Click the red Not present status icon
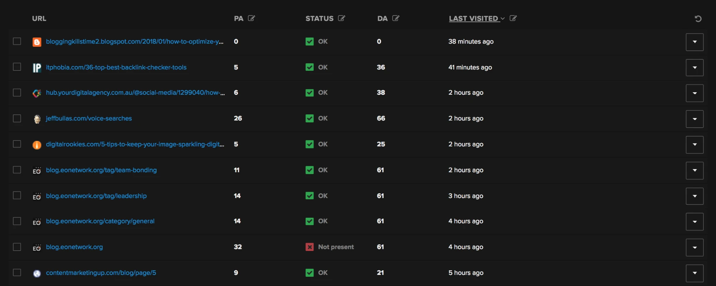This screenshot has height=286, width=716. coord(309,247)
